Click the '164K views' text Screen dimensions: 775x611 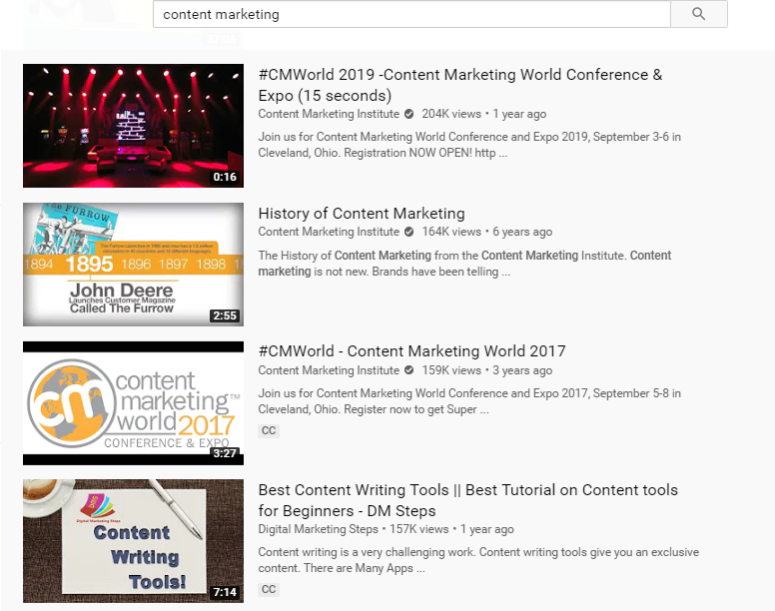point(451,232)
